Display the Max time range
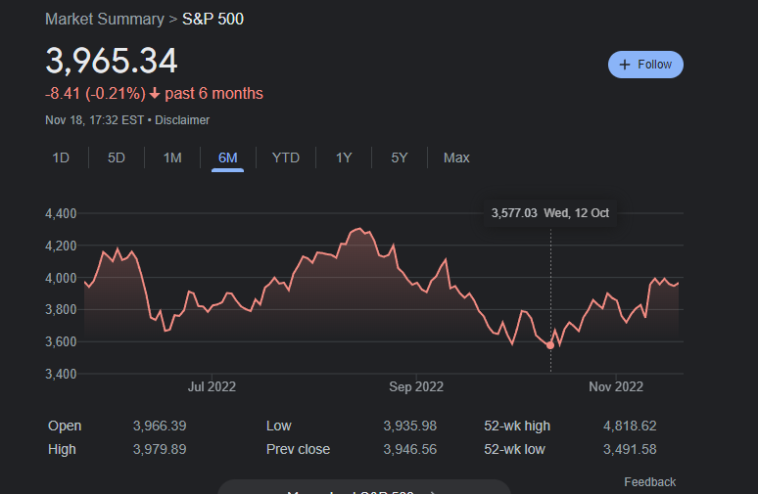The height and width of the screenshot is (494, 758). pyautogui.click(x=456, y=157)
